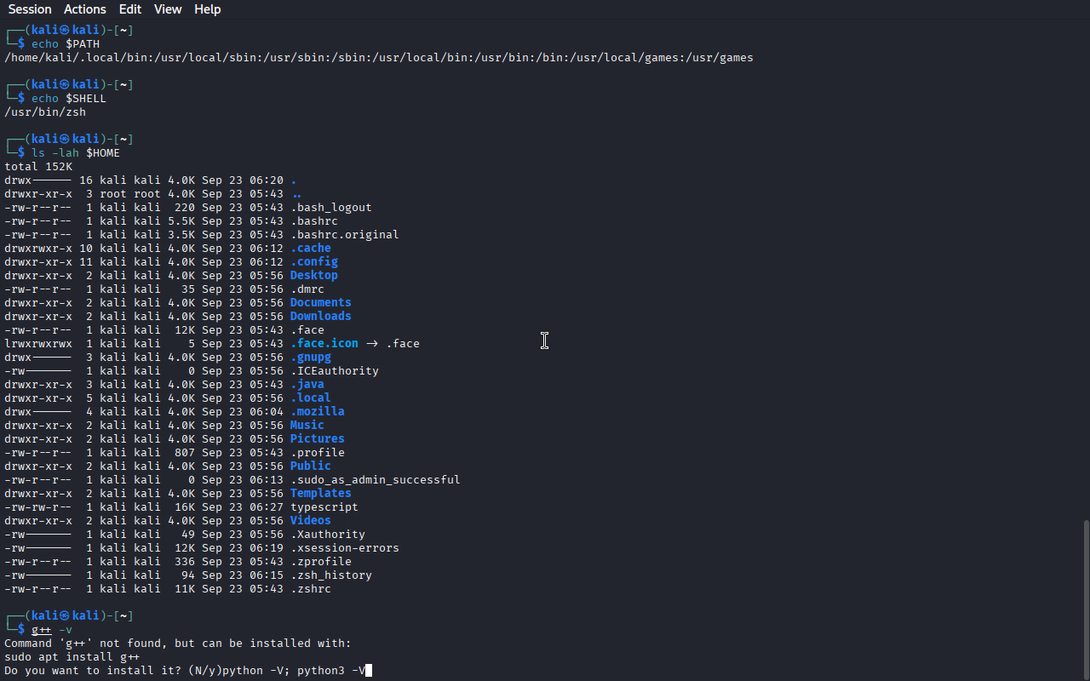Open the Actions menu
1090x681 pixels.
(85, 9)
